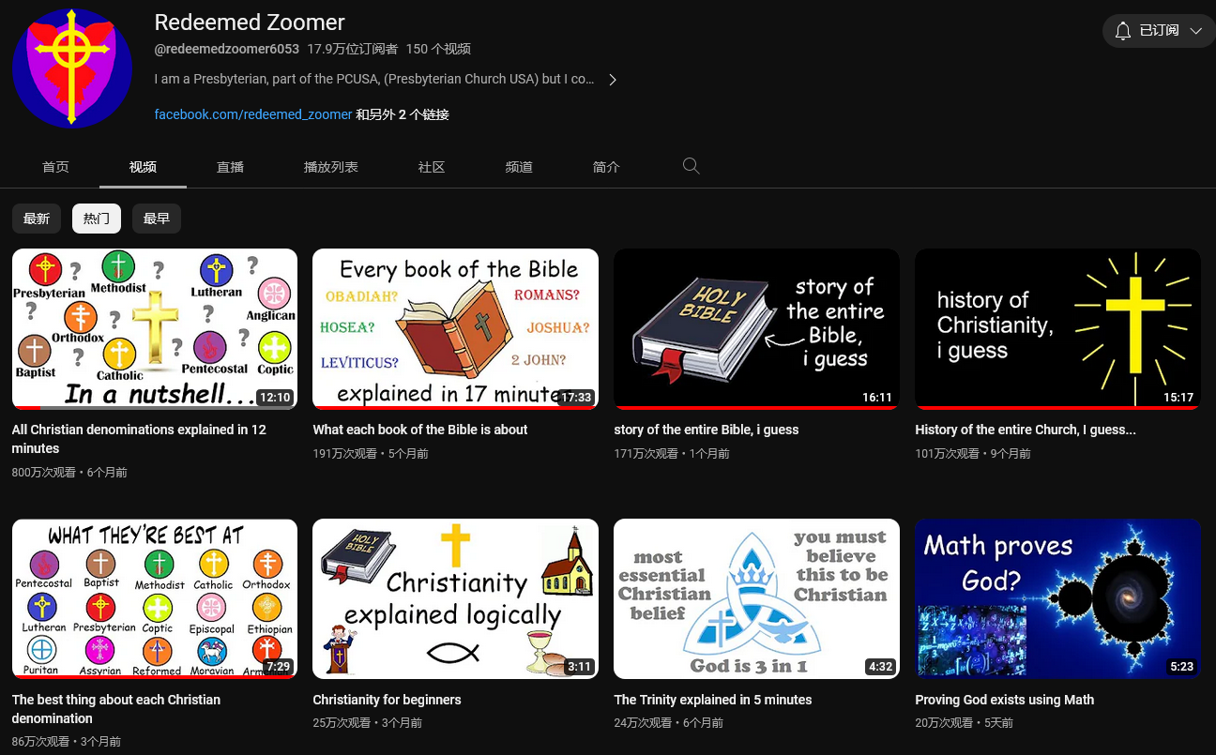
Task: Select the 最早 sort filter
Action: tap(157, 219)
